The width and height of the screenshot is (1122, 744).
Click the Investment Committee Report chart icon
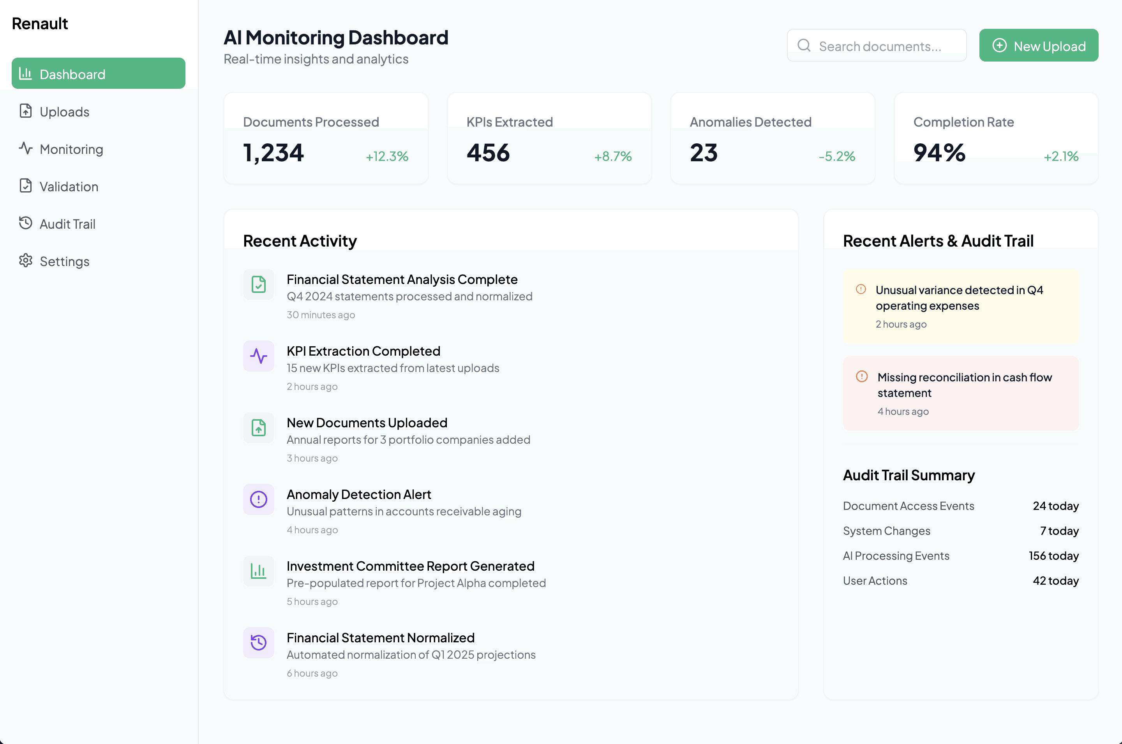click(259, 571)
